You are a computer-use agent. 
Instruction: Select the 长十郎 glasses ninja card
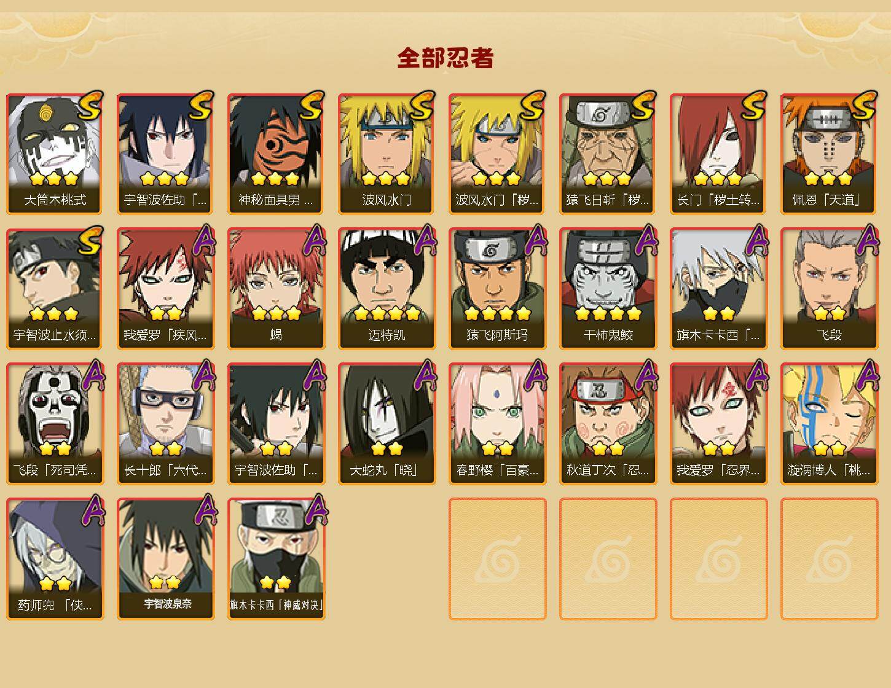point(165,424)
